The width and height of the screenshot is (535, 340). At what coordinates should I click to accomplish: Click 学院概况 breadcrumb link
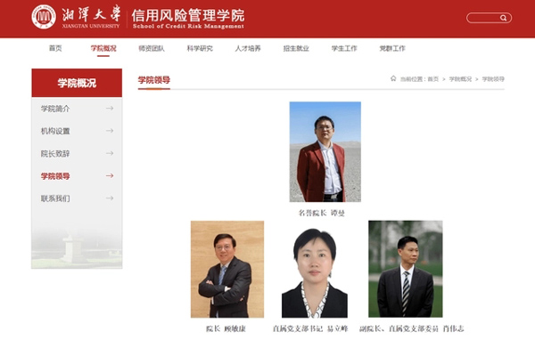pyautogui.click(x=460, y=79)
